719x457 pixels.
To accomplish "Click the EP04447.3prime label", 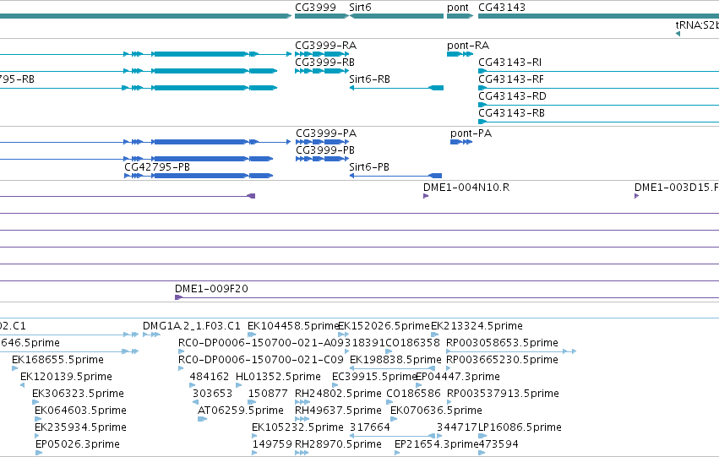I will tap(458, 377).
